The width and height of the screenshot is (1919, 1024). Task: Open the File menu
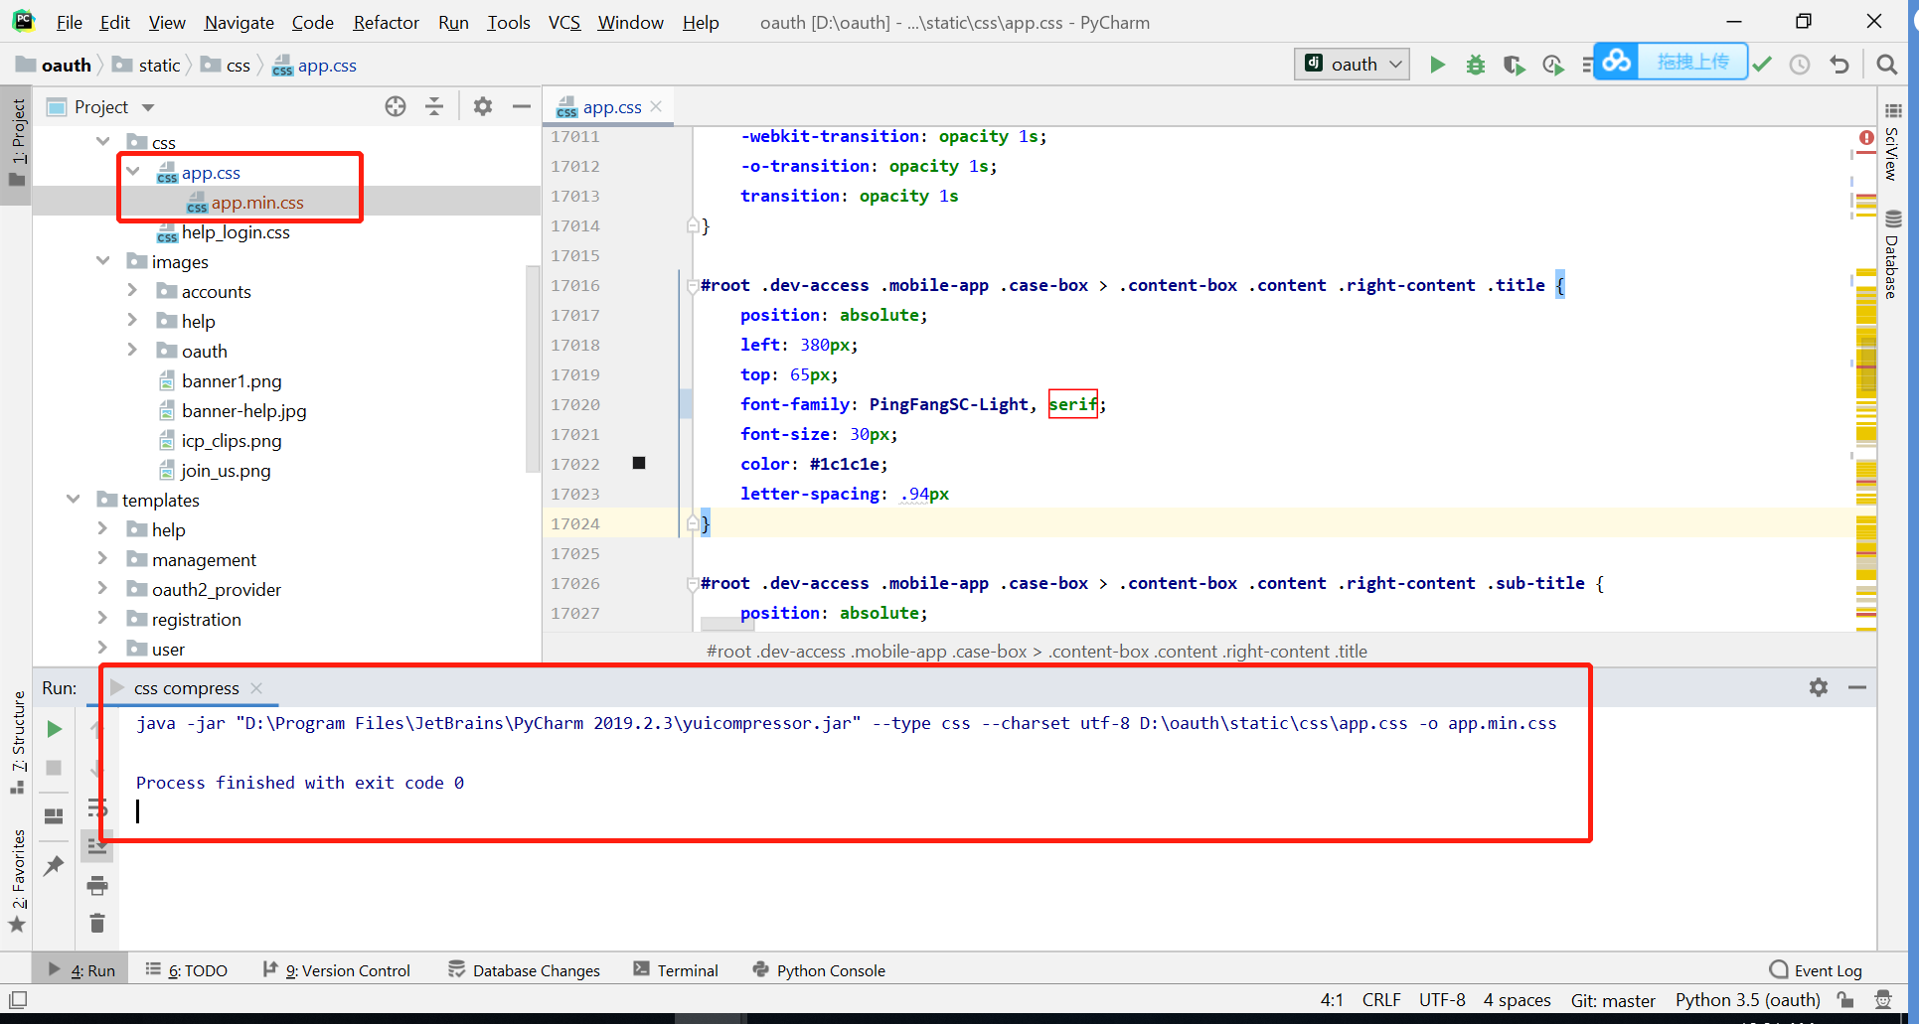coord(70,22)
